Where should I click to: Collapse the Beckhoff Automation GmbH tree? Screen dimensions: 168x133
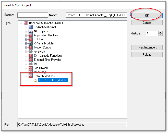21,23
